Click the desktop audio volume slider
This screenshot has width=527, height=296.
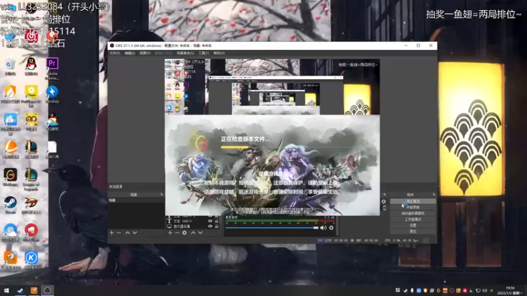[271, 228]
